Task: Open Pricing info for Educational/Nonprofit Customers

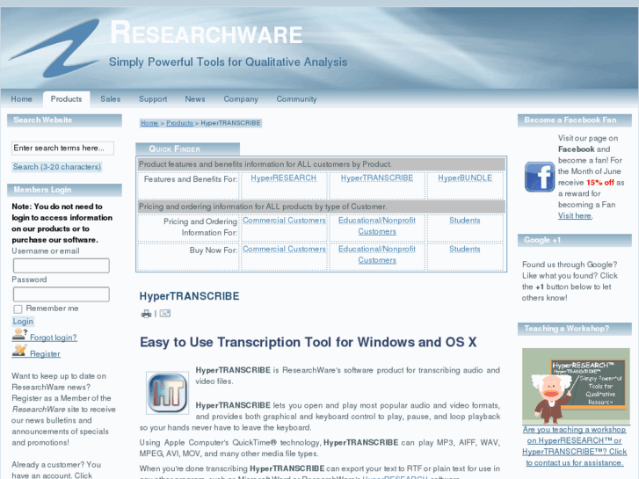Action: [377, 226]
